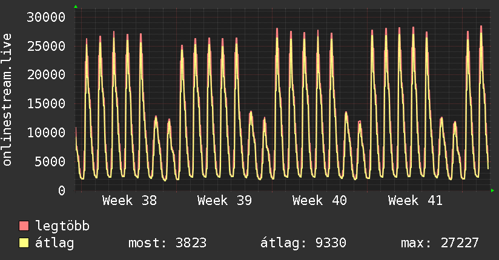Click the max: 27227 statistic

[440, 243]
